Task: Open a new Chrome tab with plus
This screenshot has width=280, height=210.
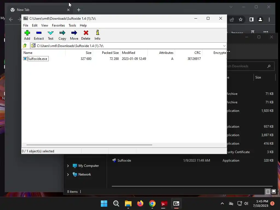Action: [79, 10]
